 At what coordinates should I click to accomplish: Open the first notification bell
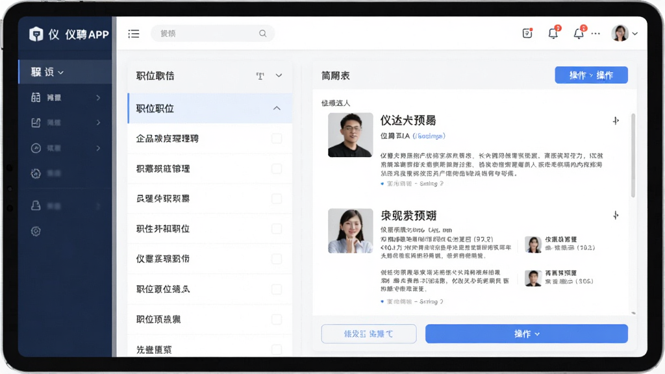(553, 32)
